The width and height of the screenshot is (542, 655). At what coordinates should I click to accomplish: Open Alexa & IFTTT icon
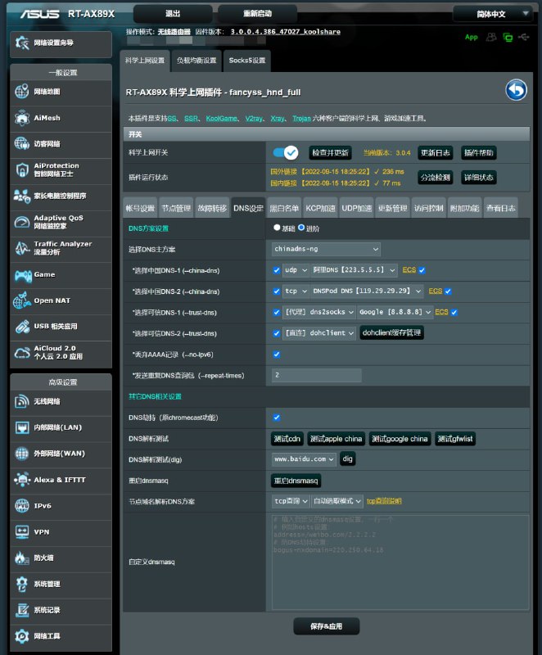[x=22, y=480]
